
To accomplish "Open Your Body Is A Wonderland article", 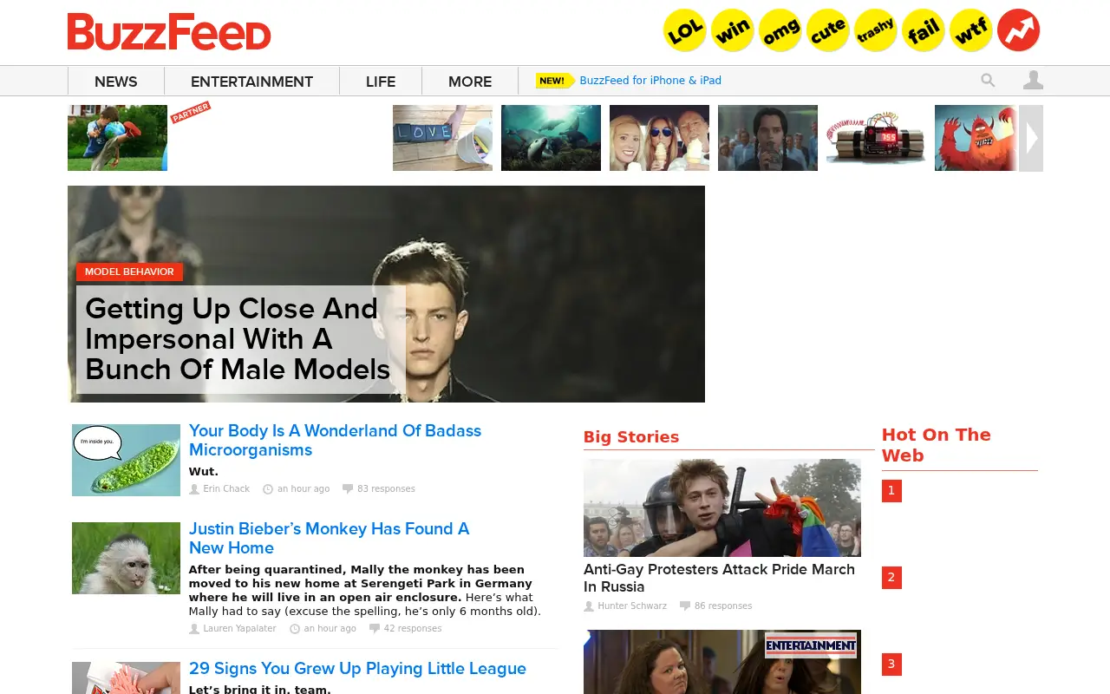I will coord(335,440).
